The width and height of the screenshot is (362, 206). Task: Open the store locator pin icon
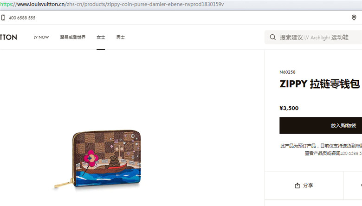point(354,18)
